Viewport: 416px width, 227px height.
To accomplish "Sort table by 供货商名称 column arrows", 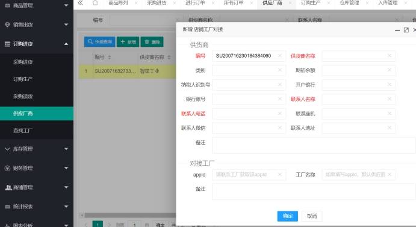I will (x=169, y=57).
